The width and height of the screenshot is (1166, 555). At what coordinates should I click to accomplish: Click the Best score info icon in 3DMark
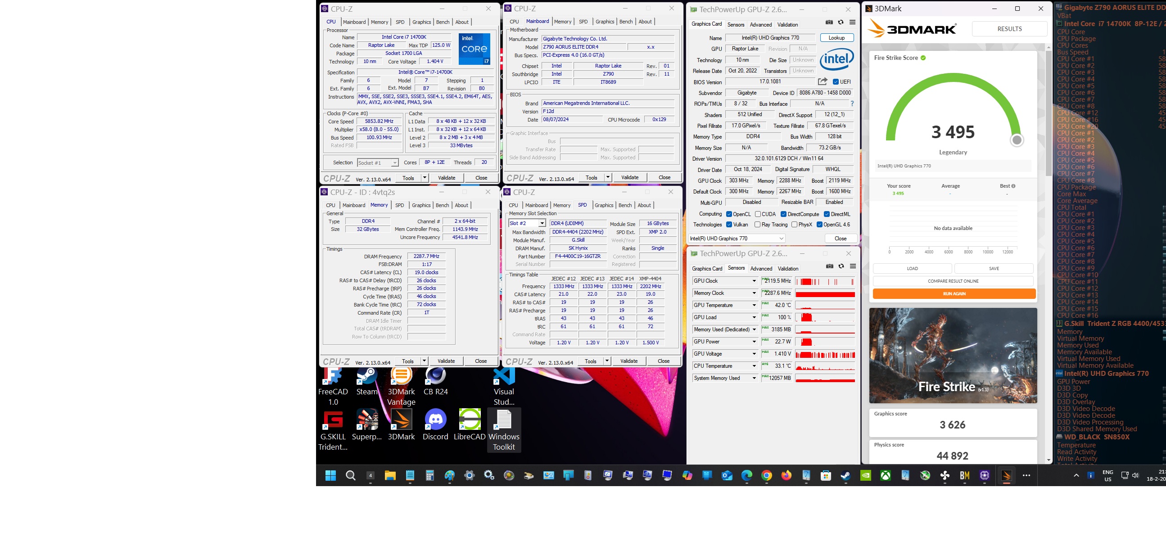pyautogui.click(x=1013, y=186)
